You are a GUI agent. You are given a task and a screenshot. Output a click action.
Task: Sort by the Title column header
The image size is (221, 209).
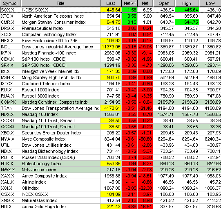pos(60,3)
